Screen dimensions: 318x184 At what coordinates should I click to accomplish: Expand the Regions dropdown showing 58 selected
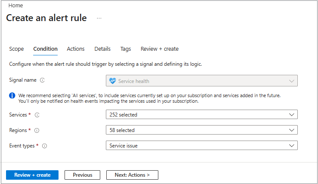201,130
